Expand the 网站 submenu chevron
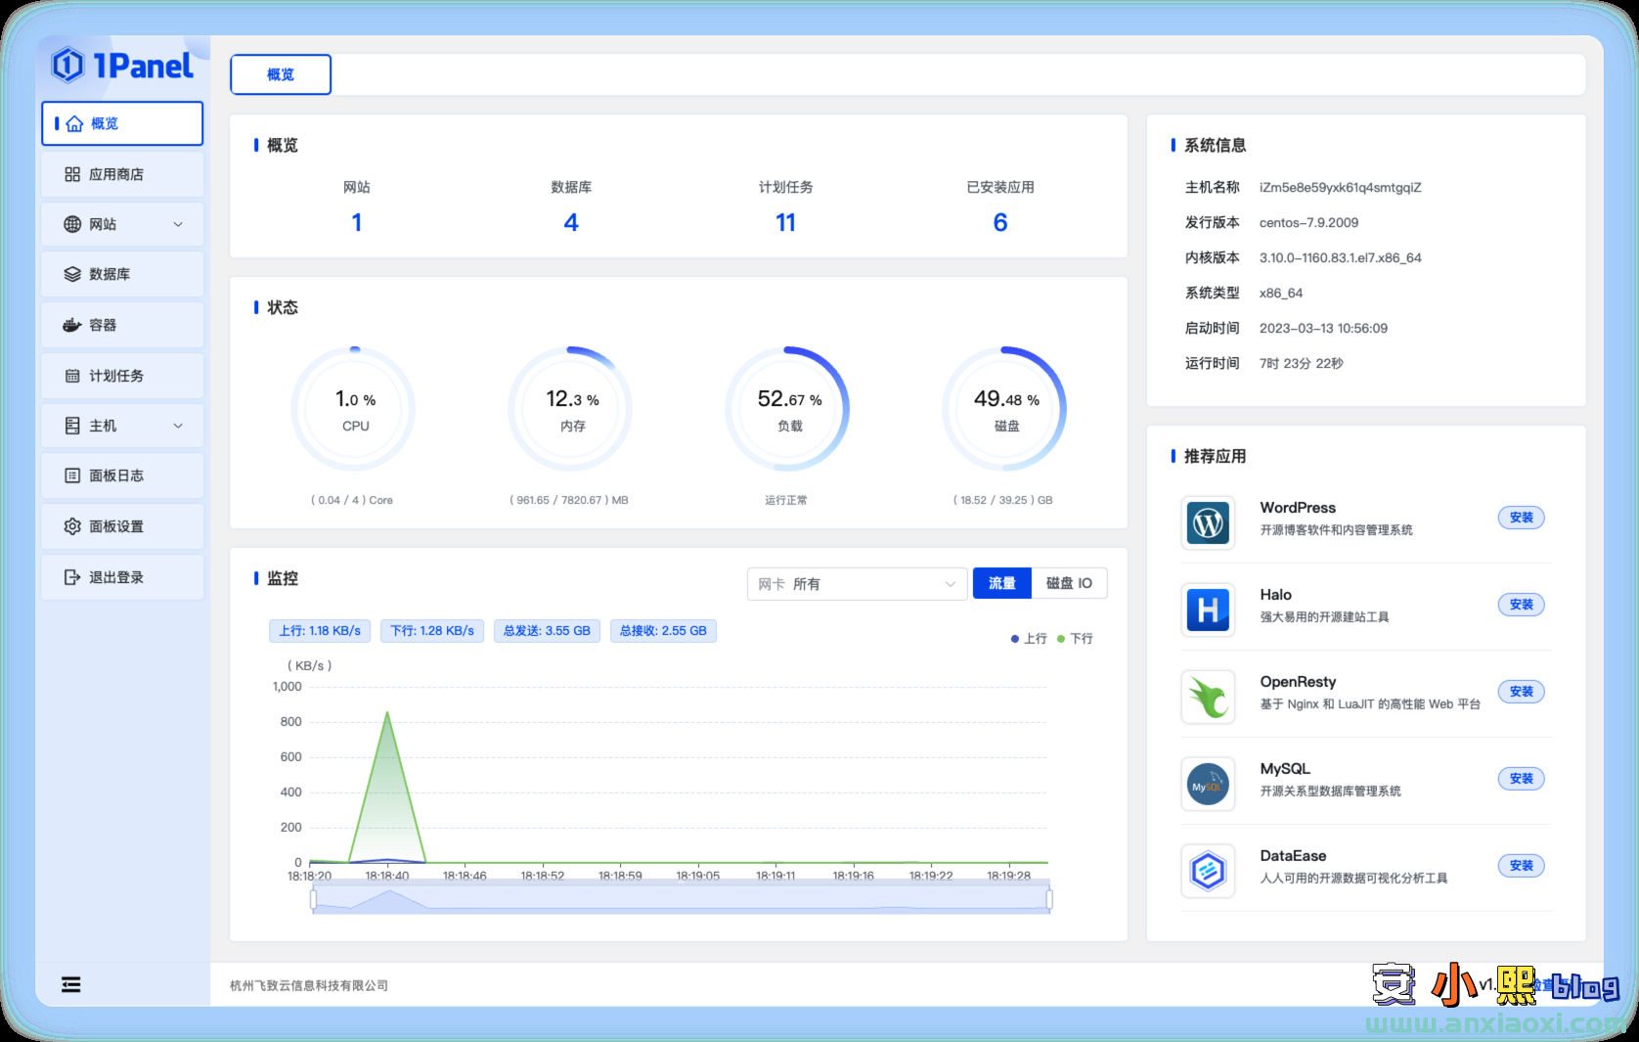Image resolution: width=1639 pixels, height=1042 pixels. (178, 224)
